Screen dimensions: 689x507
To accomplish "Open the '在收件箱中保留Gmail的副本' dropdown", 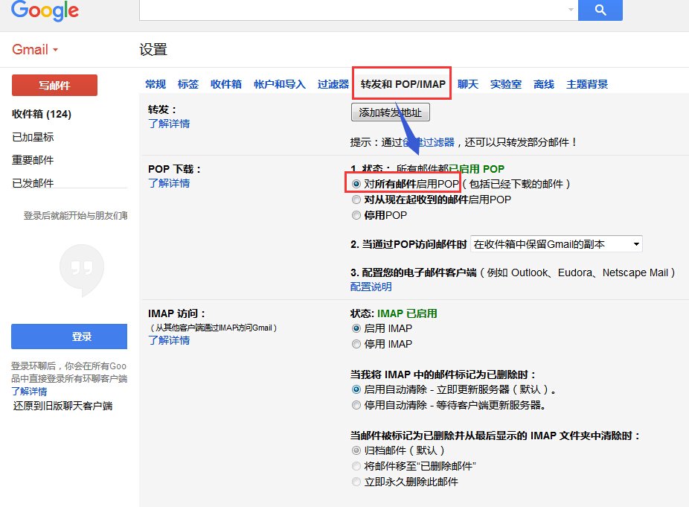I will coord(556,243).
